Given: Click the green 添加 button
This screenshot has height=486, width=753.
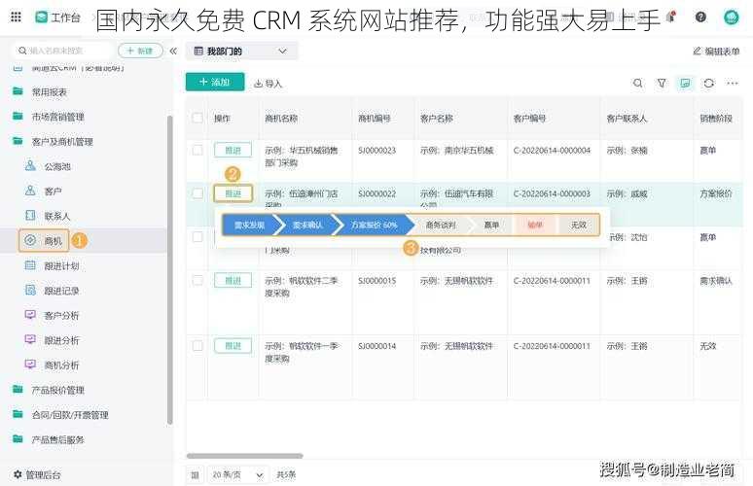Looking at the screenshot, I should coord(215,82).
